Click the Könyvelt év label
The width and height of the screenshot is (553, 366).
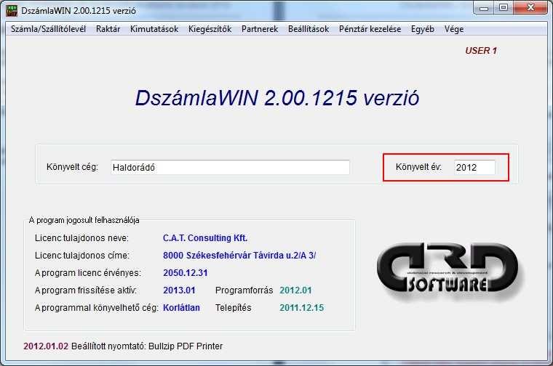click(418, 167)
